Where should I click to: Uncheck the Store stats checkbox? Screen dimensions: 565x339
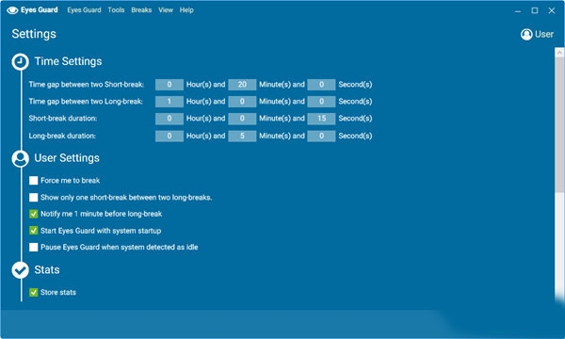[34, 292]
